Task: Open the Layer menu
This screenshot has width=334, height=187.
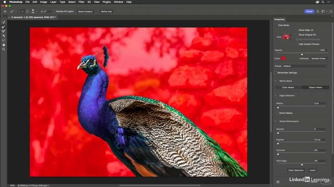Action: 53,2
